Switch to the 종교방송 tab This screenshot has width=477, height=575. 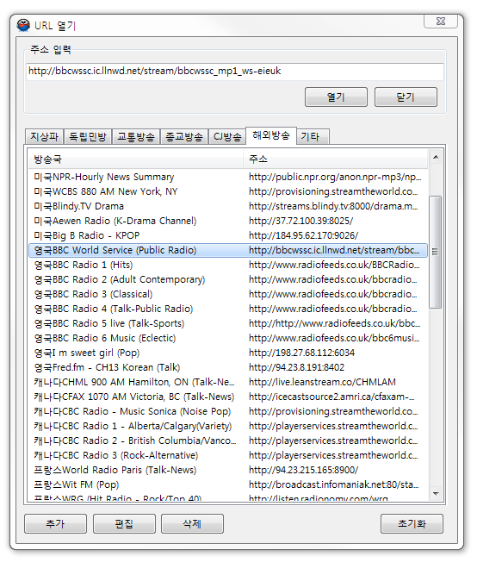184,137
